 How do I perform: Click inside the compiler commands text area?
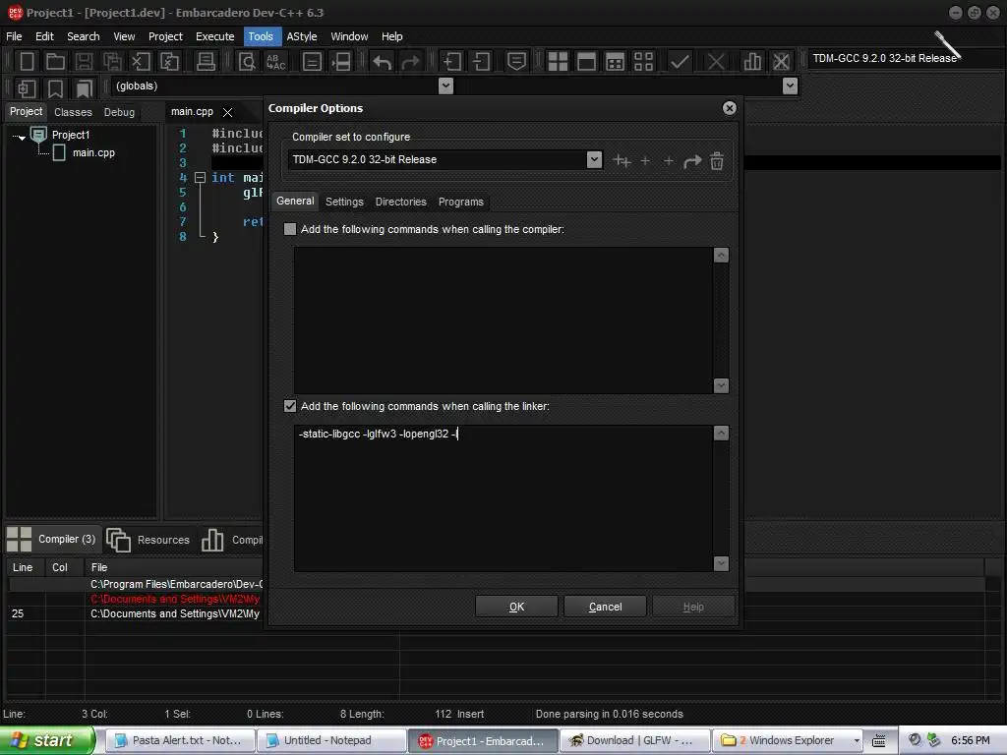pos(503,320)
